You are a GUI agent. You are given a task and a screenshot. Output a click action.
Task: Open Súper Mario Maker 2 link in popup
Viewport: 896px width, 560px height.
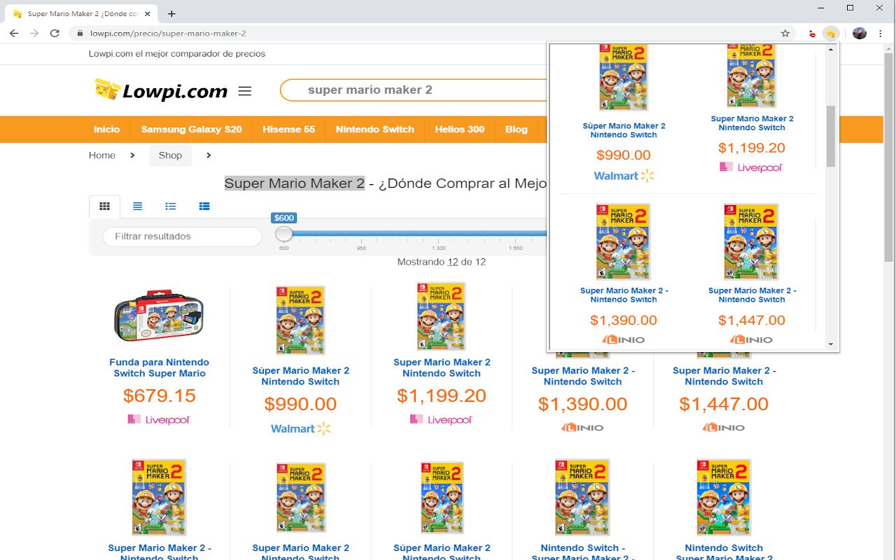click(624, 130)
